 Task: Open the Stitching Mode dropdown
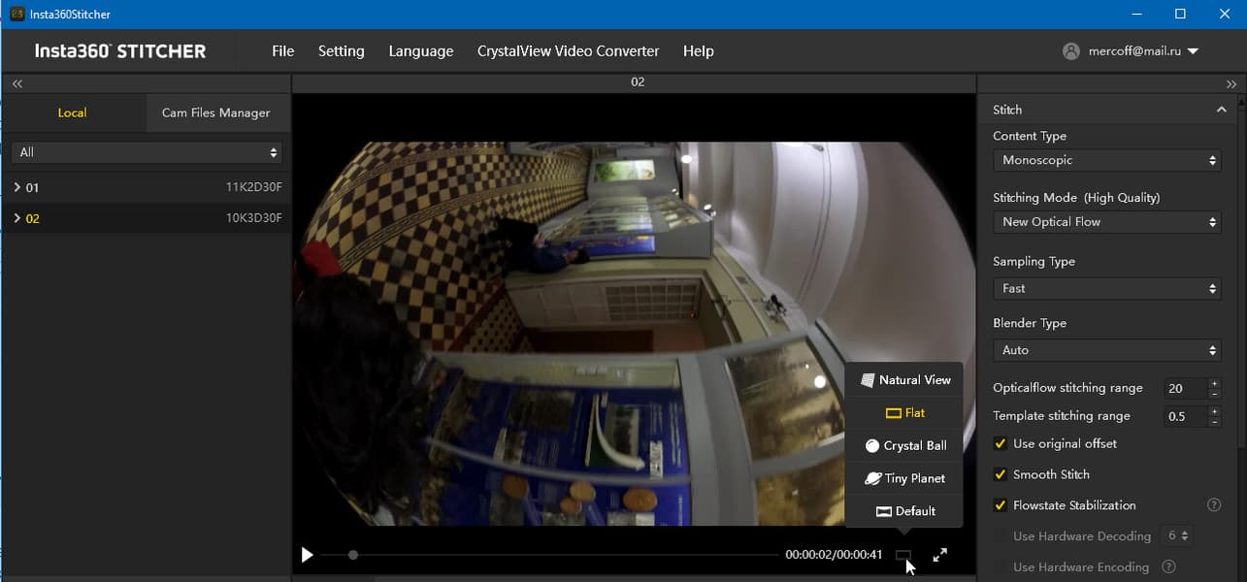point(1107,222)
